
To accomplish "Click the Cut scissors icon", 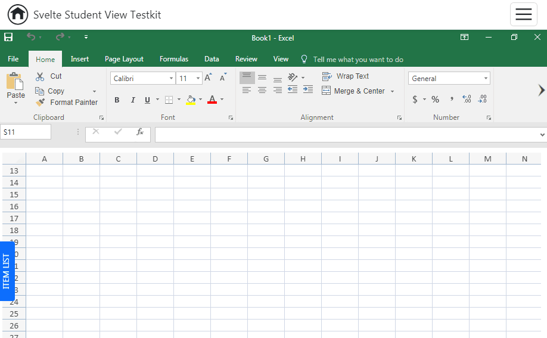I will pyautogui.click(x=40, y=76).
